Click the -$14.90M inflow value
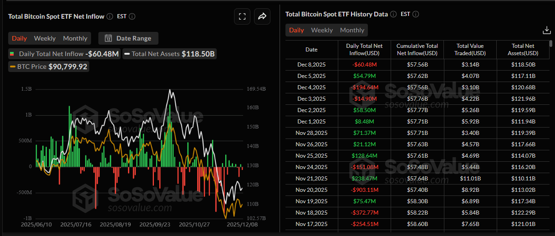 point(364,99)
